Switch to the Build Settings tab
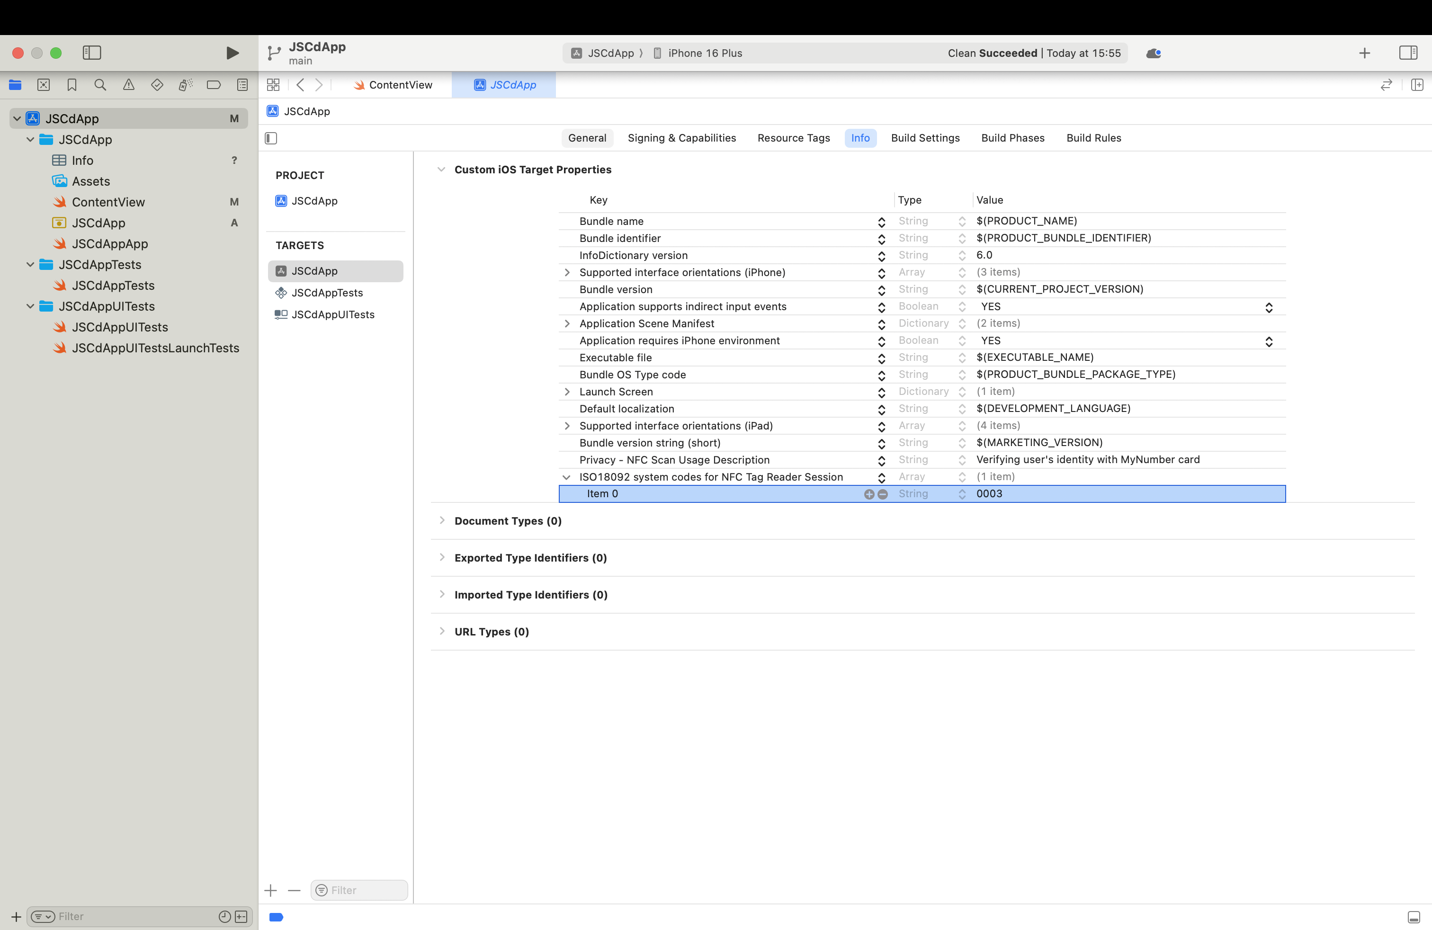Viewport: 1432px width, 930px height. 925,138
